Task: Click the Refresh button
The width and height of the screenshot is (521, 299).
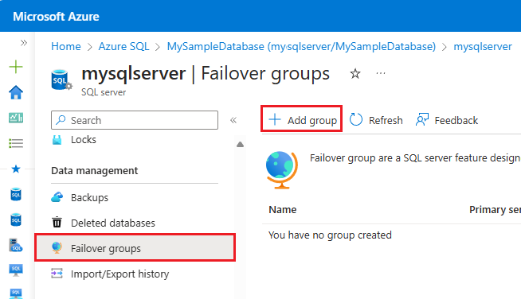Action: click(376, 120)
